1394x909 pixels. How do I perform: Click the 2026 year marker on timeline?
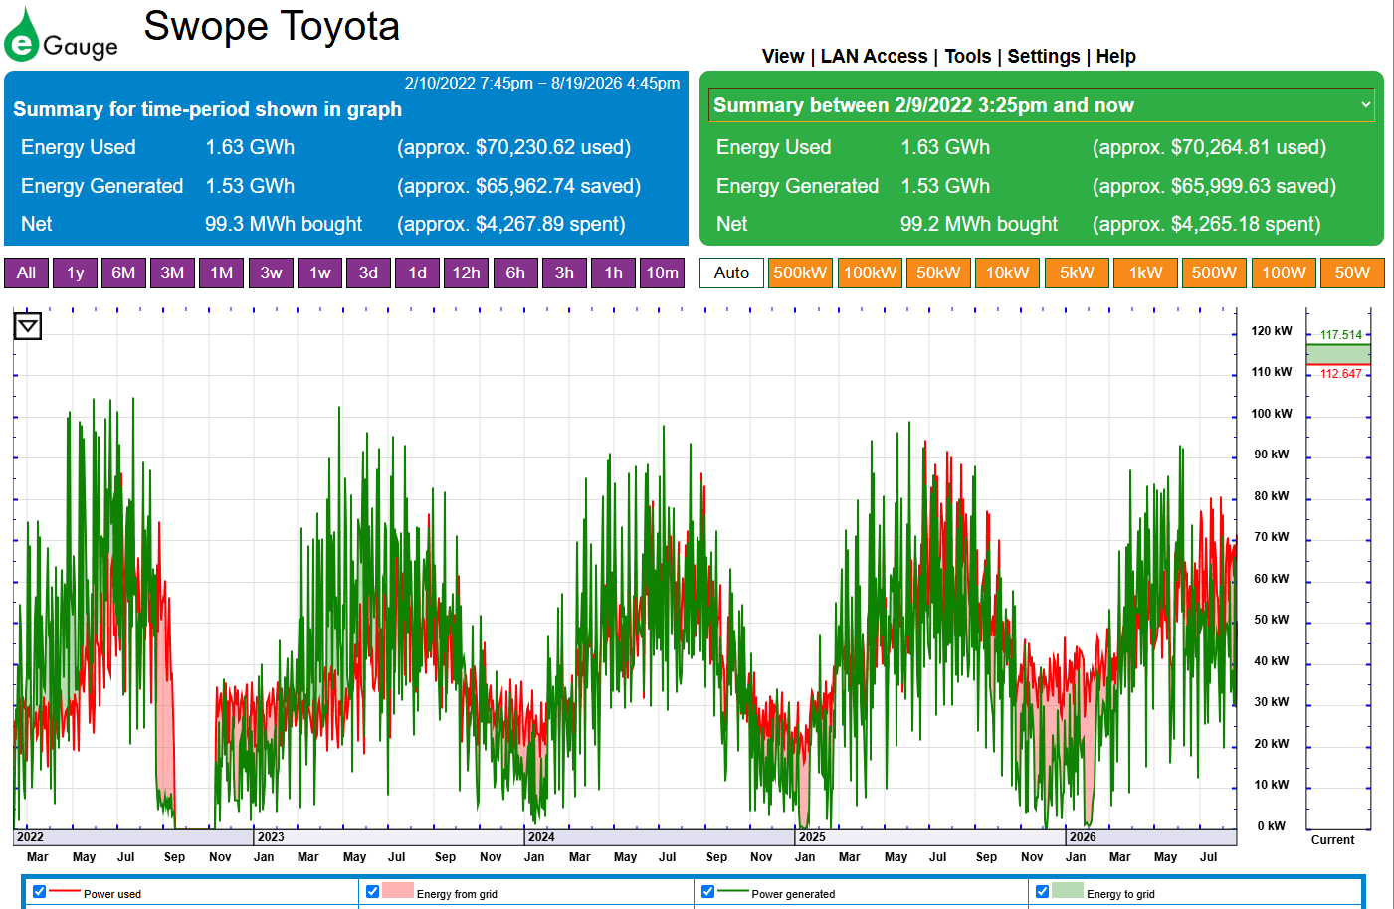coord(1083,837)
